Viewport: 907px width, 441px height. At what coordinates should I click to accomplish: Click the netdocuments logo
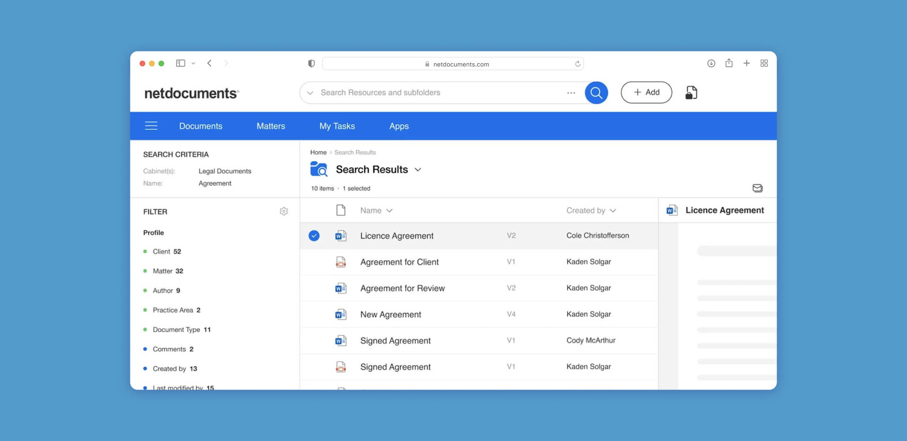pyautogui.click(x=191, y=93)
